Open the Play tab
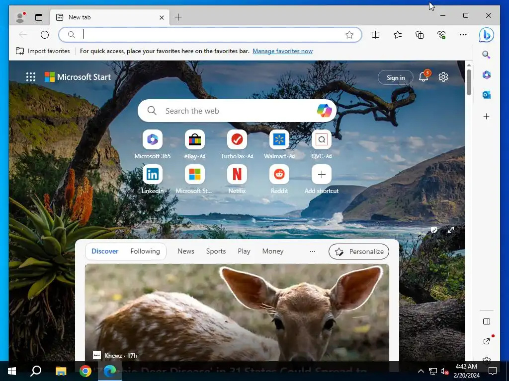This screenshot has width=509, height=381. click(x=244, y=251)
